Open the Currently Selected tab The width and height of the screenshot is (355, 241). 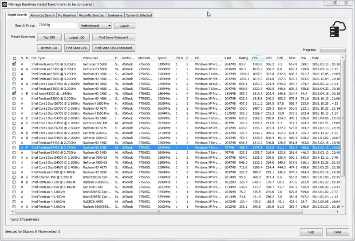pos(139,15)
